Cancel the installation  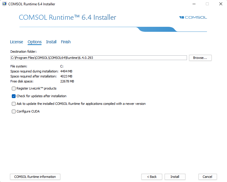pos(208,177)
